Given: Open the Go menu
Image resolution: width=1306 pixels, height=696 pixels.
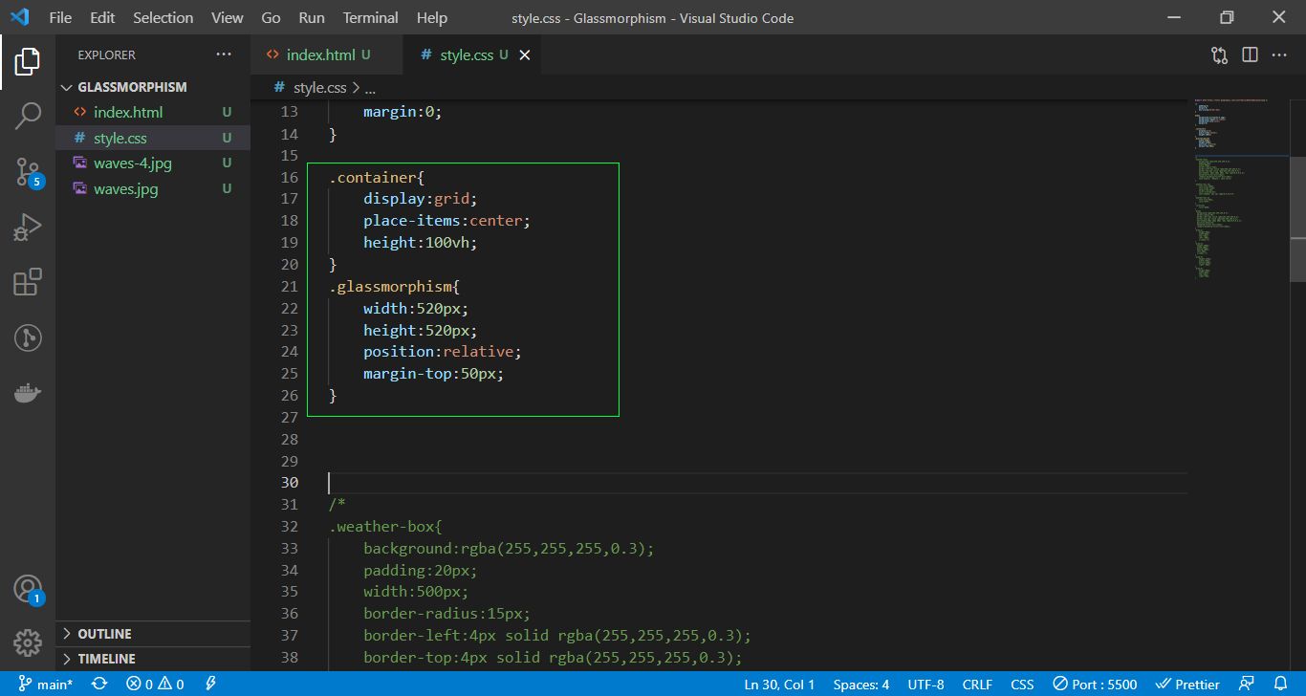Looking at the screenshot, I should pos(271,17).
